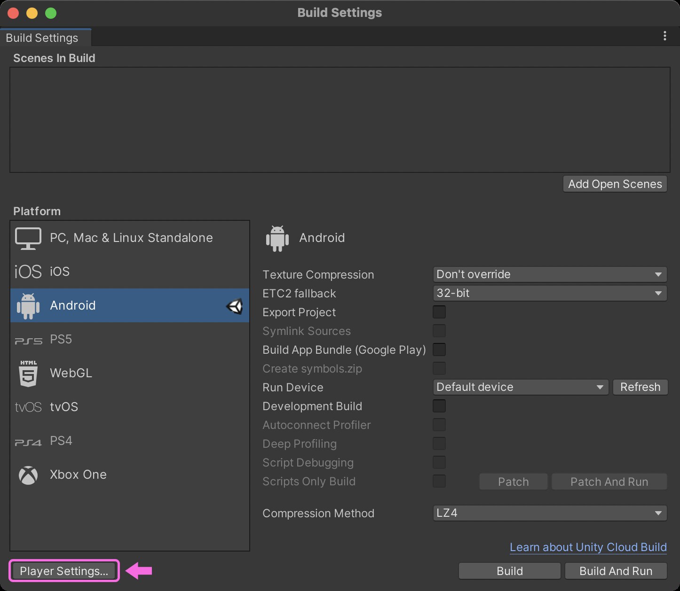This screenshot has width=680, height=591.
Task: Toggle the Deep Profiling checkbox
Action: pyautogui.click(x=439, y=443)
